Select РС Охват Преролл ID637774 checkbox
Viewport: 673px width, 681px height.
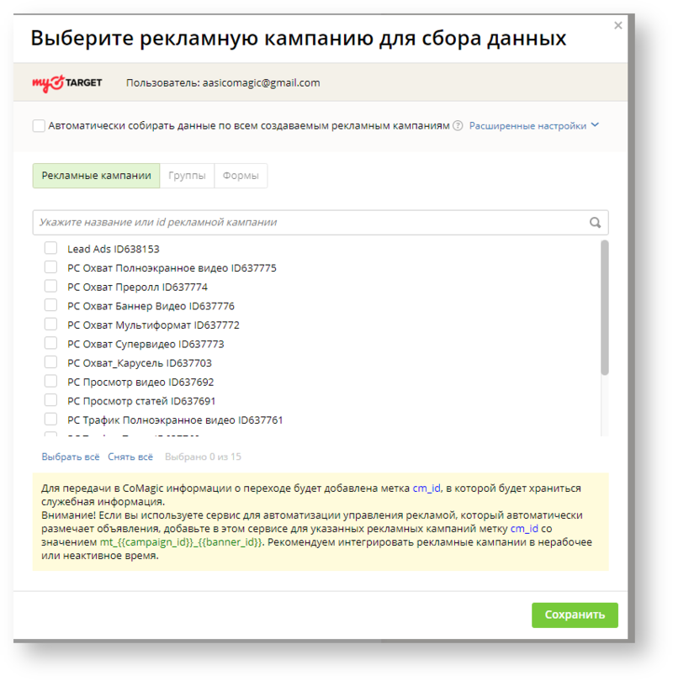[50, 287]
